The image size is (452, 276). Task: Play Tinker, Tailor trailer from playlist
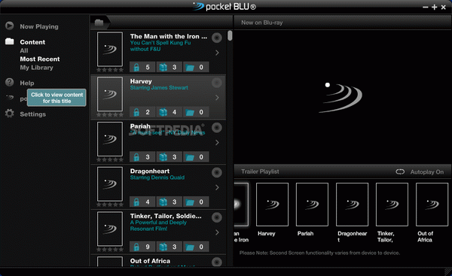(392, 205)
